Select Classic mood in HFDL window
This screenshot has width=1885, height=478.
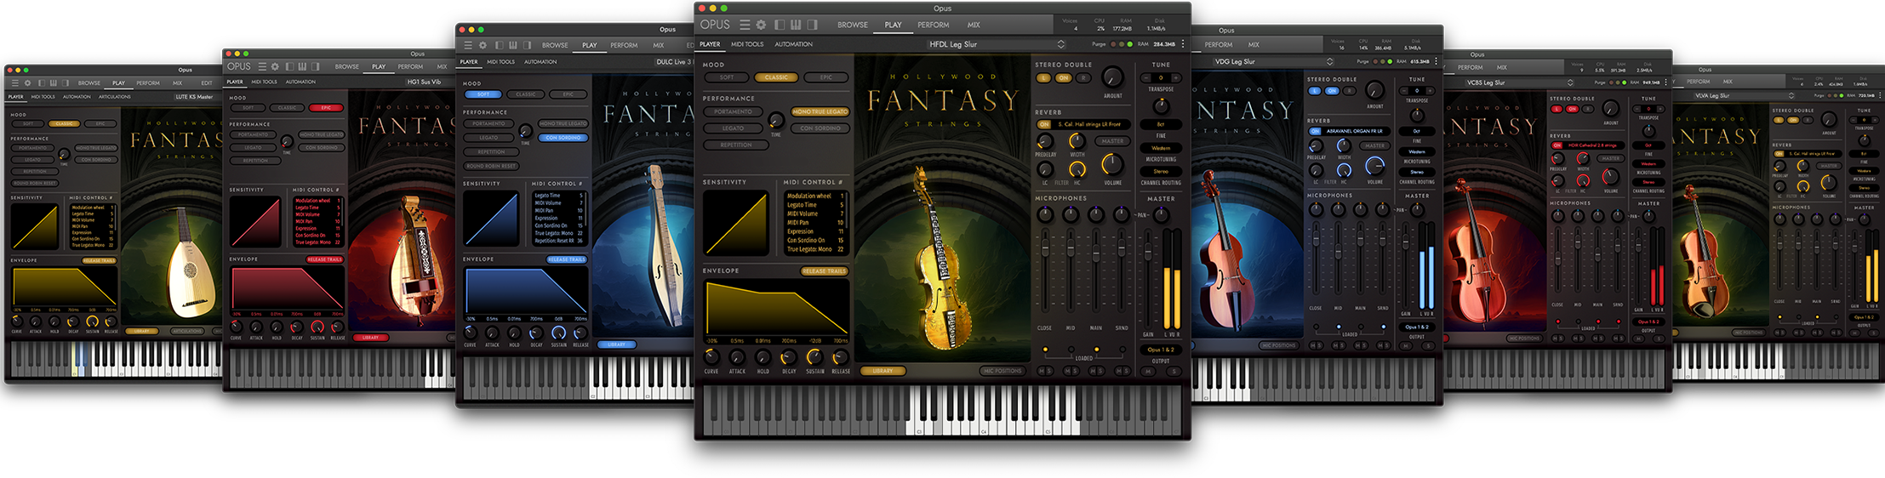coord(776,77)
